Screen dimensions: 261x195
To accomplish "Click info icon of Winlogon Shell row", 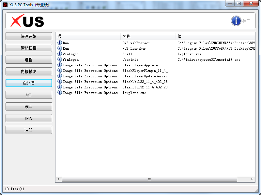I will tap(60, 54).
